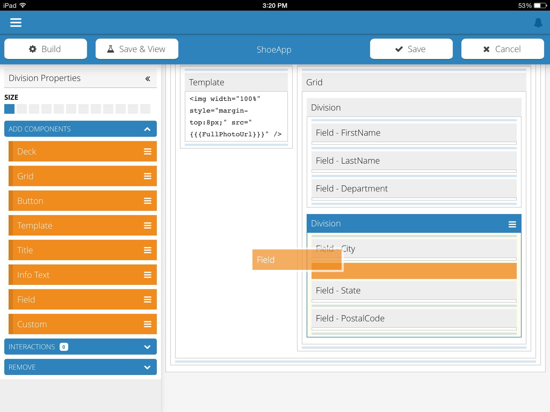550x412 pixels.
Task: Tap the drag handle on Grid component
Action: (x=147, y=176)
